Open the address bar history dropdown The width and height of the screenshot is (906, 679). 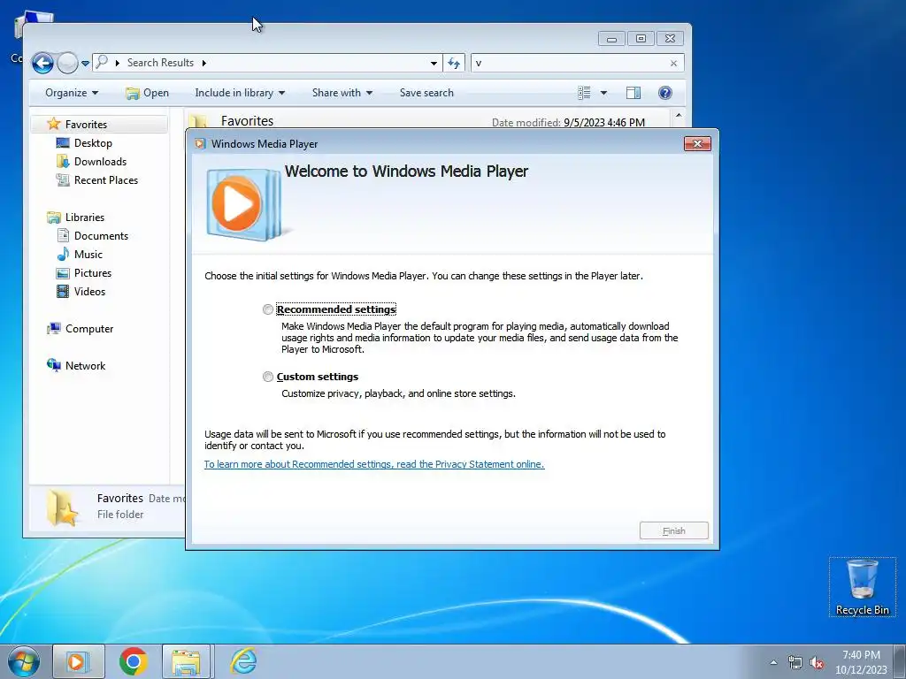pyautogui.click(x=434, y=63)
